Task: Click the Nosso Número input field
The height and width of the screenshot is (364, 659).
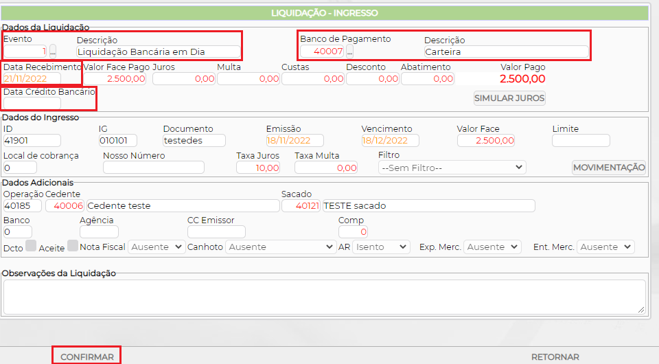Action: pos(153,168)
